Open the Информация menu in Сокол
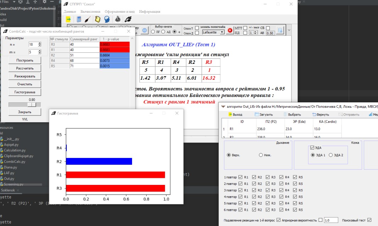378x226 pixels. point(149,12)
